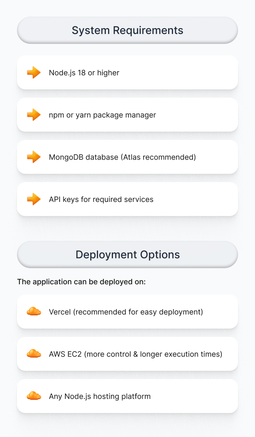Choose 'Vercel (recommended for easy deployment)' text
This screenshot has height=437, width=255.
(x=126, y=312)
